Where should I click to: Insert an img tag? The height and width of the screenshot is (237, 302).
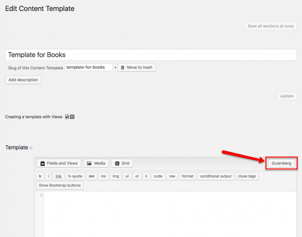click(x=116, y=176)
